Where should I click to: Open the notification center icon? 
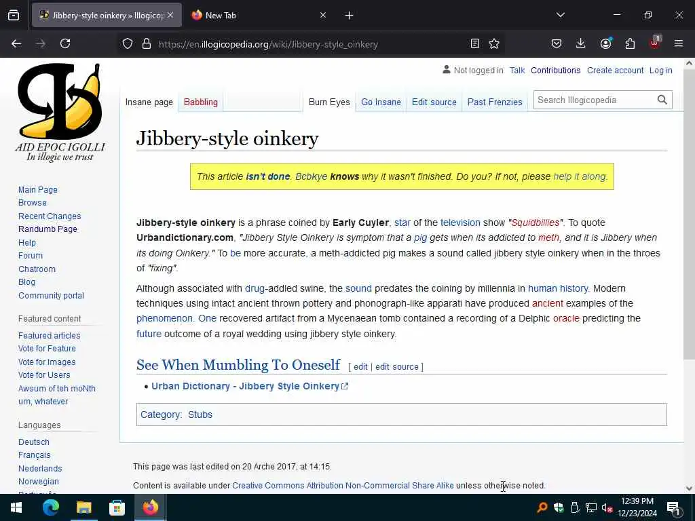(x=673, y=508)
